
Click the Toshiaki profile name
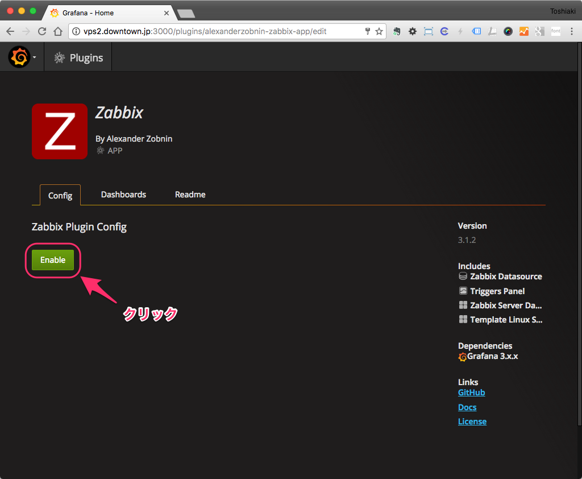563,11
